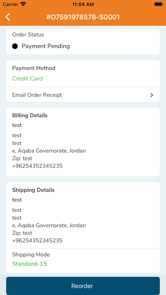Viewport: 166px width, 295px height.
Task: Click the Billing Details heading
Action: [30, 115]
